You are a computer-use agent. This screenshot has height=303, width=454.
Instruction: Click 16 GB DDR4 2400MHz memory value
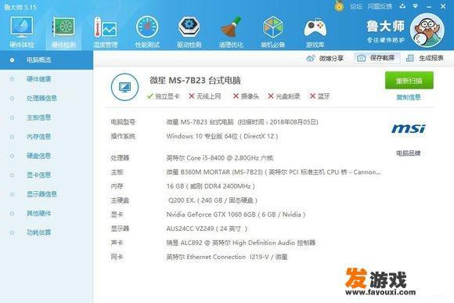211,186
